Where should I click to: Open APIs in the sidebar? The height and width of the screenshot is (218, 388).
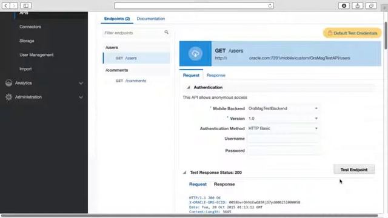24,13
